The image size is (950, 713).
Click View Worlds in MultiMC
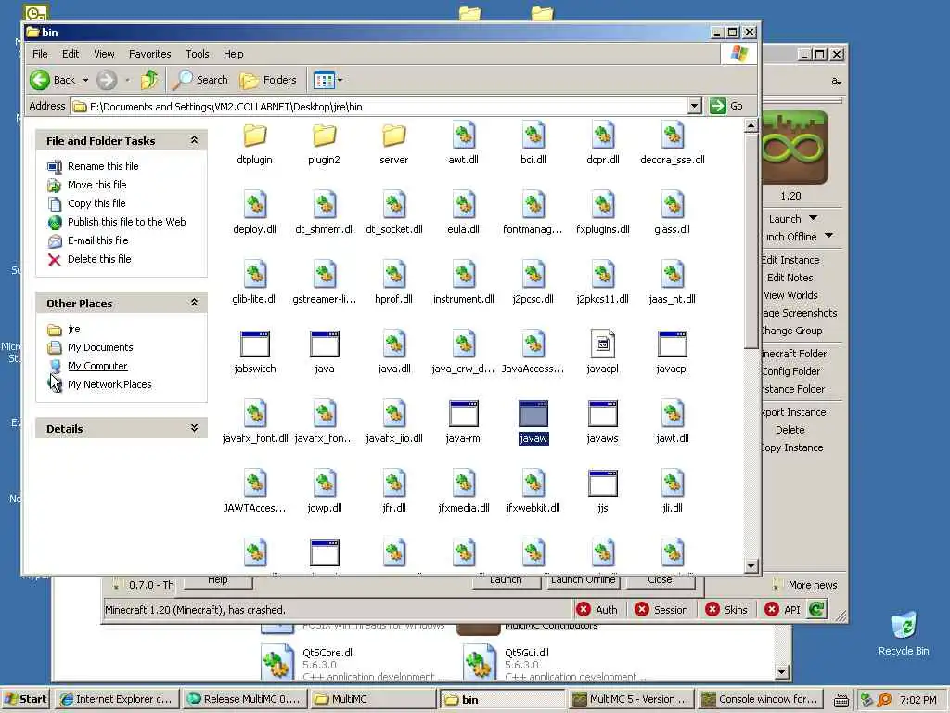(x=790, y=295)
